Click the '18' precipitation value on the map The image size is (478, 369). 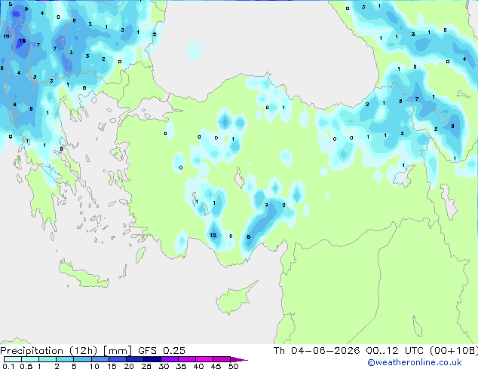(23, 41)
